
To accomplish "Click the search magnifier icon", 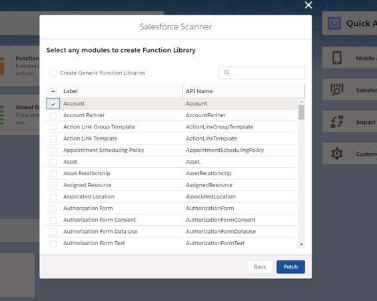I will click(x=226, y=73).
